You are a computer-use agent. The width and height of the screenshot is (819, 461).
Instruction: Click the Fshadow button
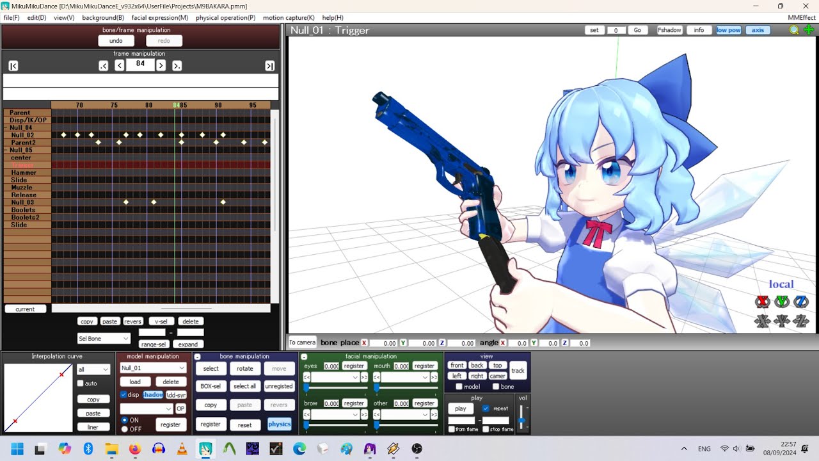point(669,30)
